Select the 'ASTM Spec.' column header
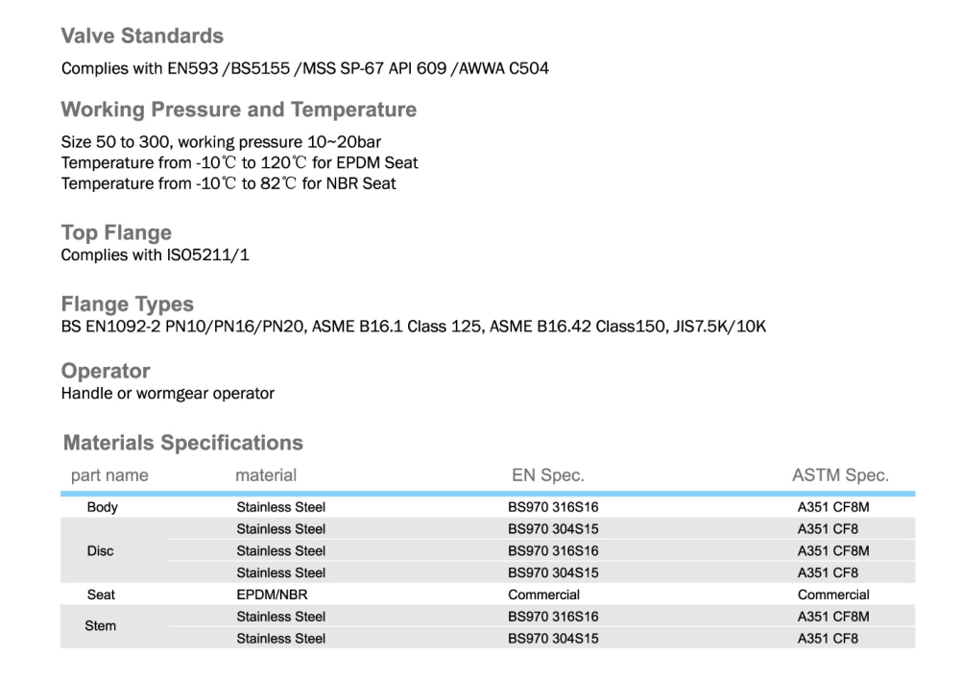 click(x=840, y=475)
